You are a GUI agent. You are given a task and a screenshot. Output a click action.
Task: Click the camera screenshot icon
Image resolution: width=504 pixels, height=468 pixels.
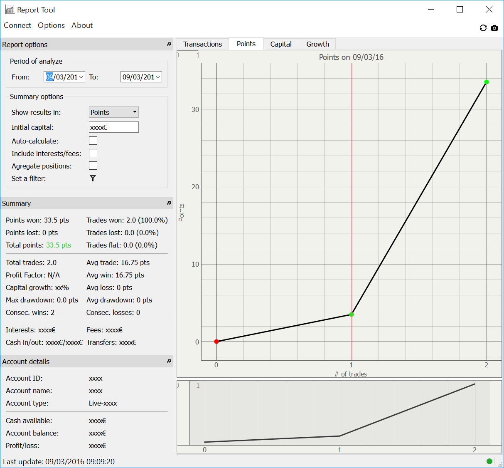[x=494, y=28]
